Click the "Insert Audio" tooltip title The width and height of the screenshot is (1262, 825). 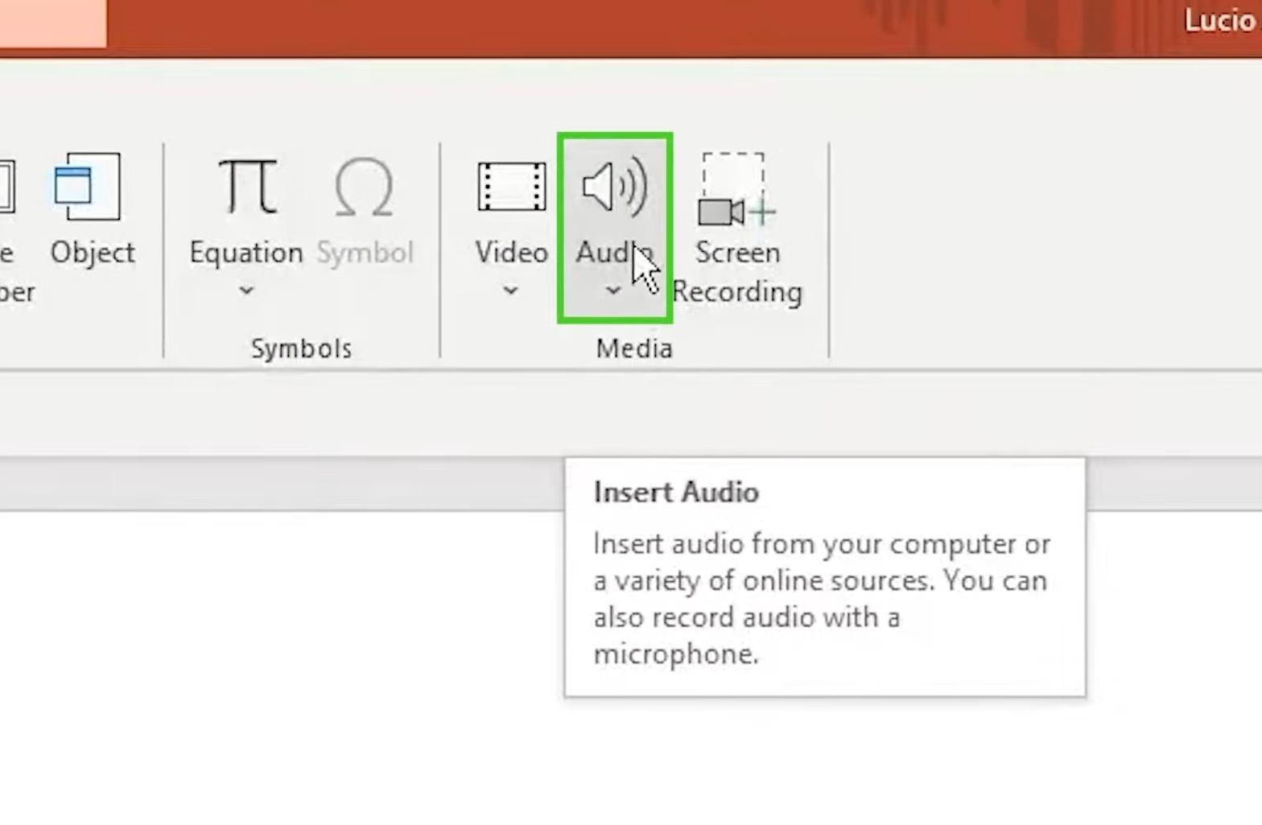pyautogui.click(x=676, y=492)
